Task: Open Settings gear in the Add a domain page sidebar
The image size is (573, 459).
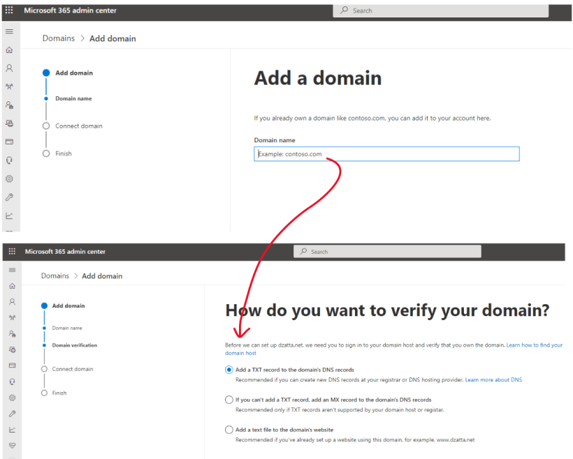Action: [x=9, y=179]
